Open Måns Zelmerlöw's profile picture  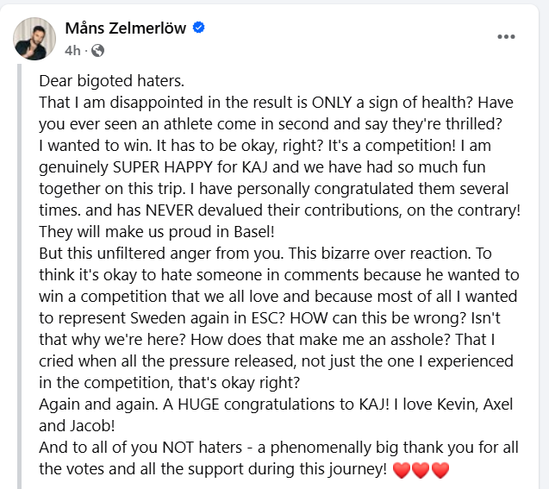[x=34, y=38]
